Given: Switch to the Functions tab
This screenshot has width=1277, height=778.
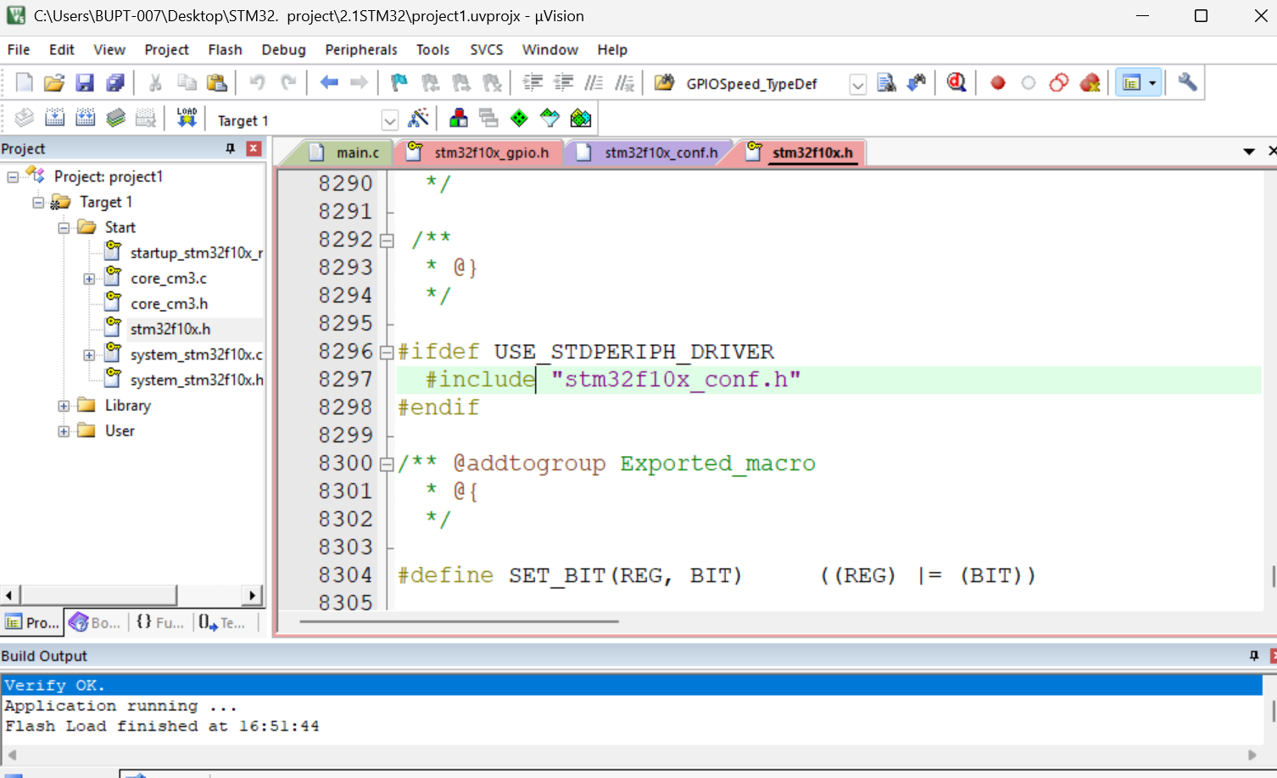Looking at the screenshot, I should [x=159, y=622].
